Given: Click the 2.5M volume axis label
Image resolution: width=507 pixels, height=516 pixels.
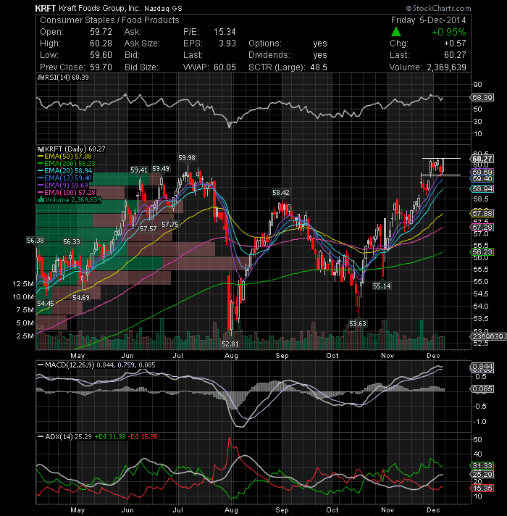Looking at the screenshot, I should click(x=25, y=336).
